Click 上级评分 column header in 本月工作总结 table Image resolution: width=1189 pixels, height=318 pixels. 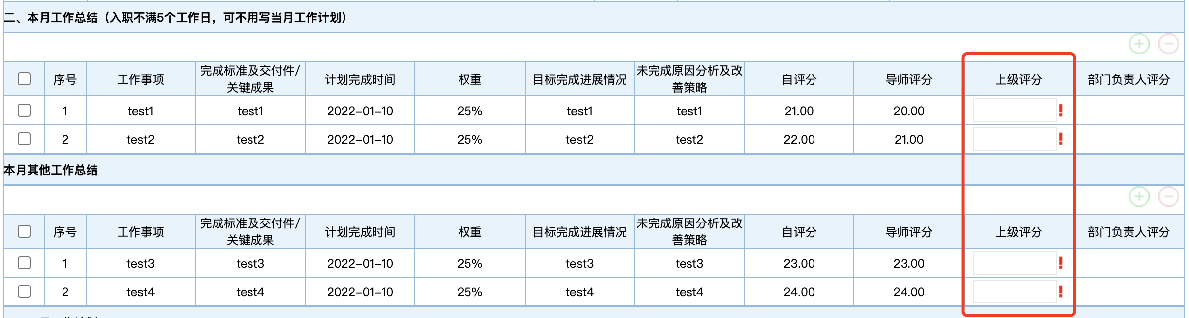click(x=1018, y=79)
